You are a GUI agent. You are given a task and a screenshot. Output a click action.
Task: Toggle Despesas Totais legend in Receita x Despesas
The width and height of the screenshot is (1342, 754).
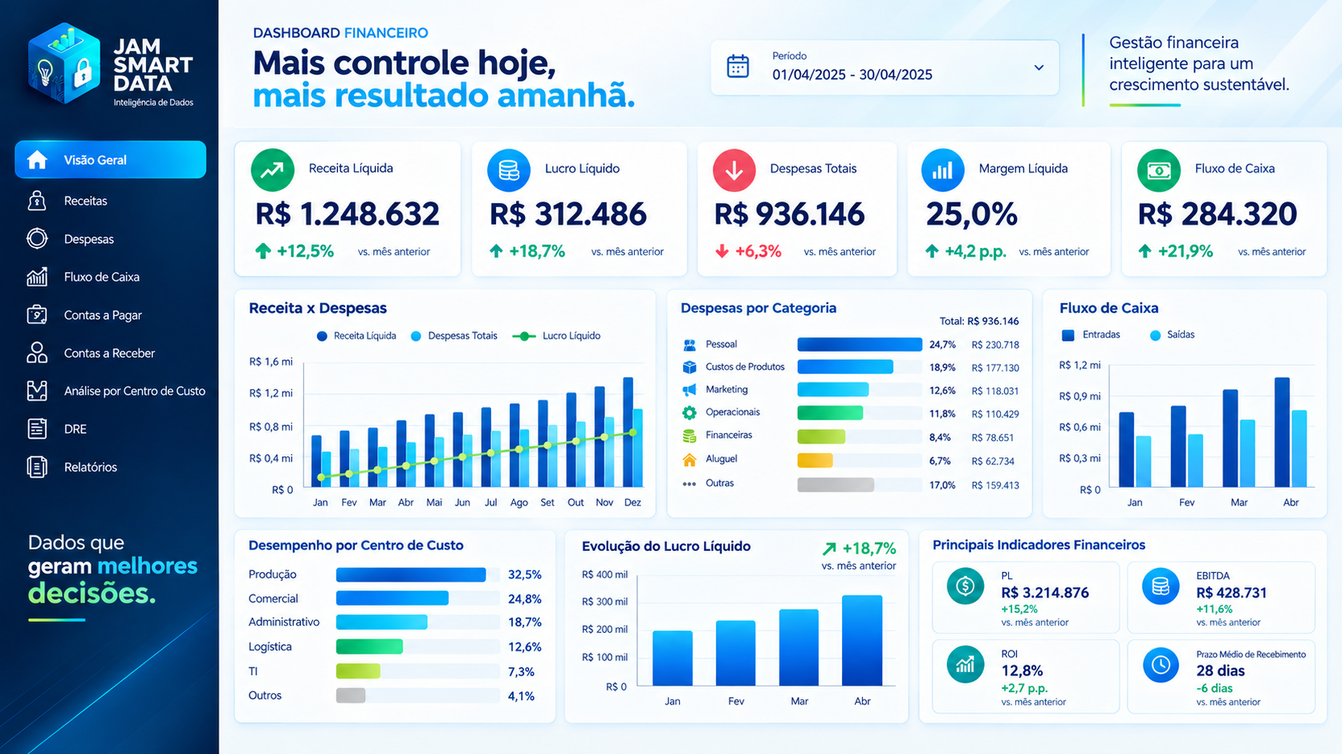pos(454,336)
